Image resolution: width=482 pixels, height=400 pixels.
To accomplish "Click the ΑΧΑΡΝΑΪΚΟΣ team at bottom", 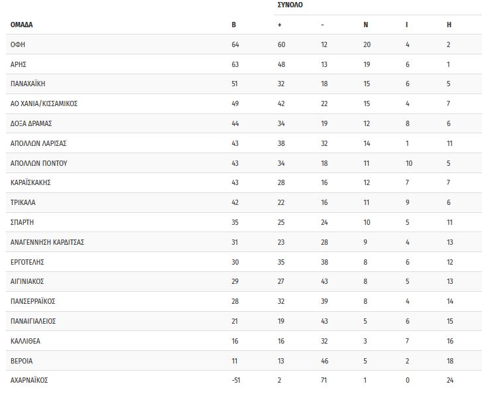I will [x=29, y=380].
